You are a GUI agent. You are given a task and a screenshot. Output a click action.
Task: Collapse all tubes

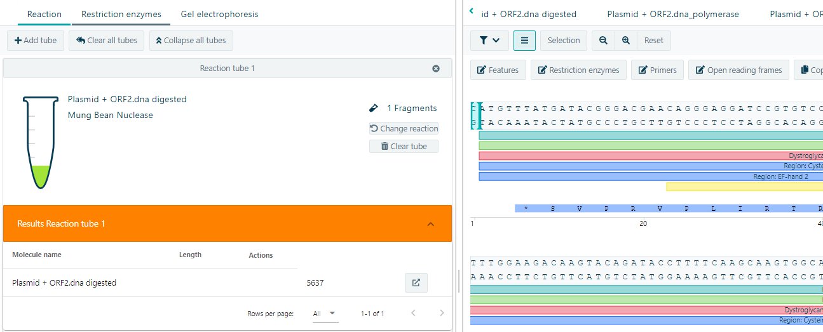point(191,41)
